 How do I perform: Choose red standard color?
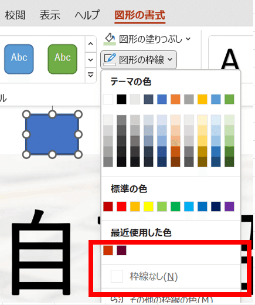coord(121,206)
